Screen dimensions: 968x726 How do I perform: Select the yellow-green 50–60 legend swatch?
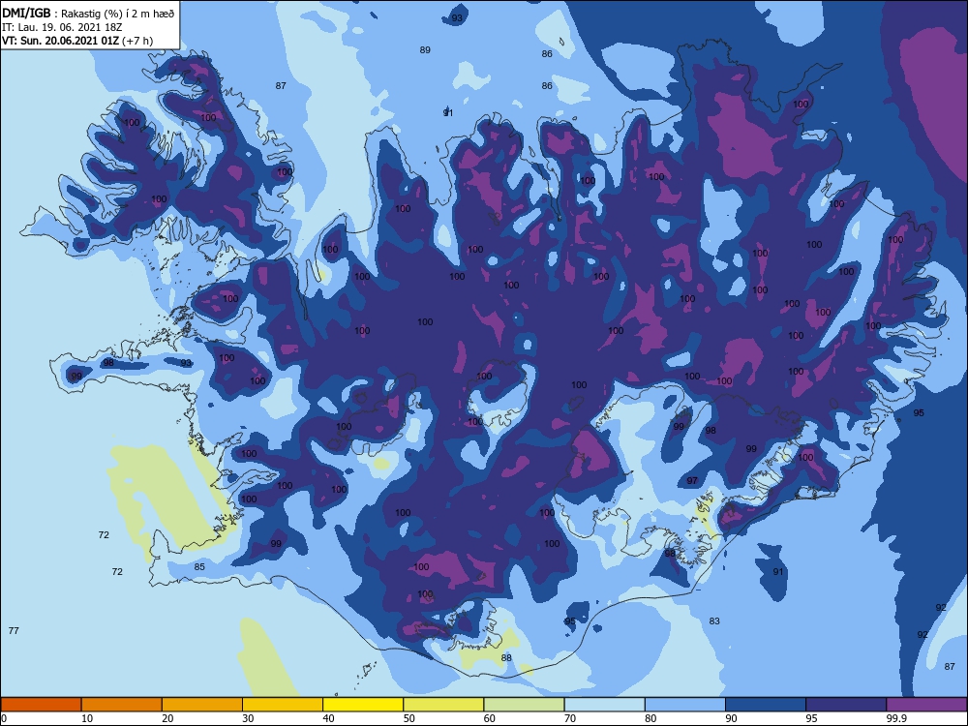pyautogui.click(x=443, y=705)
